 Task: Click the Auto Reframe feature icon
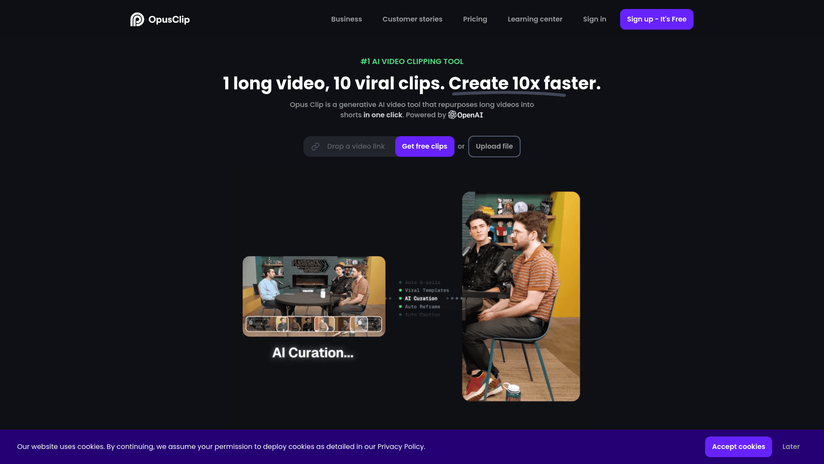click(x=399, y=306)
